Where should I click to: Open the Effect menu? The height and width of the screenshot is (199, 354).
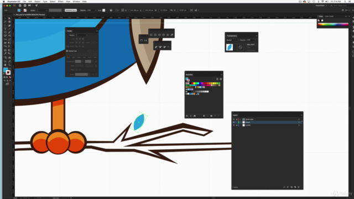click(60, 1)
